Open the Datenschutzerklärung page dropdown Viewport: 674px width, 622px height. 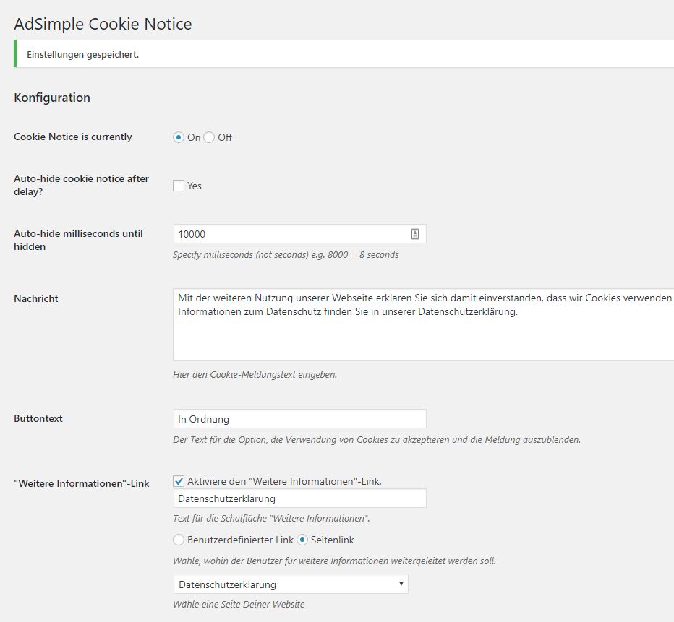point(290,584)
